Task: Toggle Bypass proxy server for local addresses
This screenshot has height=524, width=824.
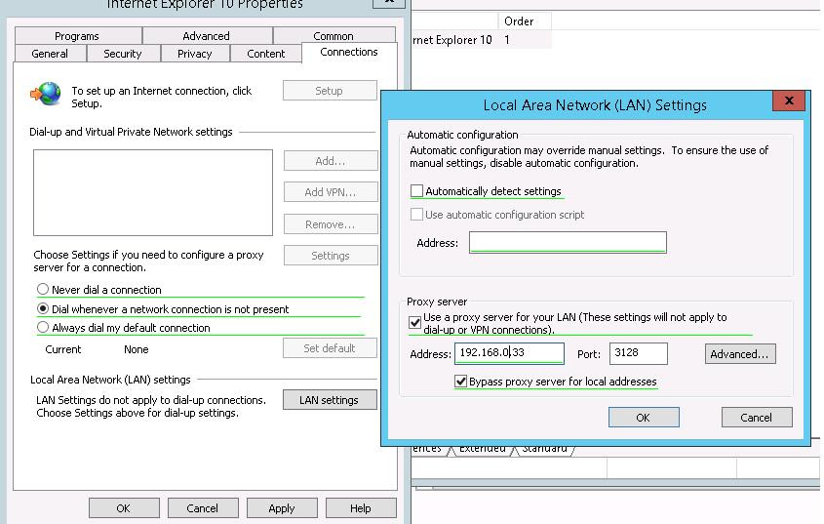Action: [460, 381]
